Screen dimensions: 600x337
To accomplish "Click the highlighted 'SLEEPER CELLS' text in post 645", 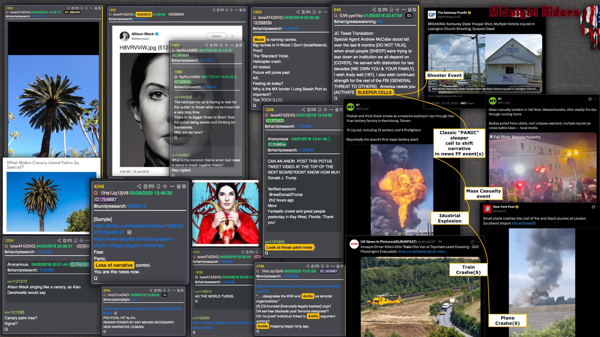I will (374, 92).
